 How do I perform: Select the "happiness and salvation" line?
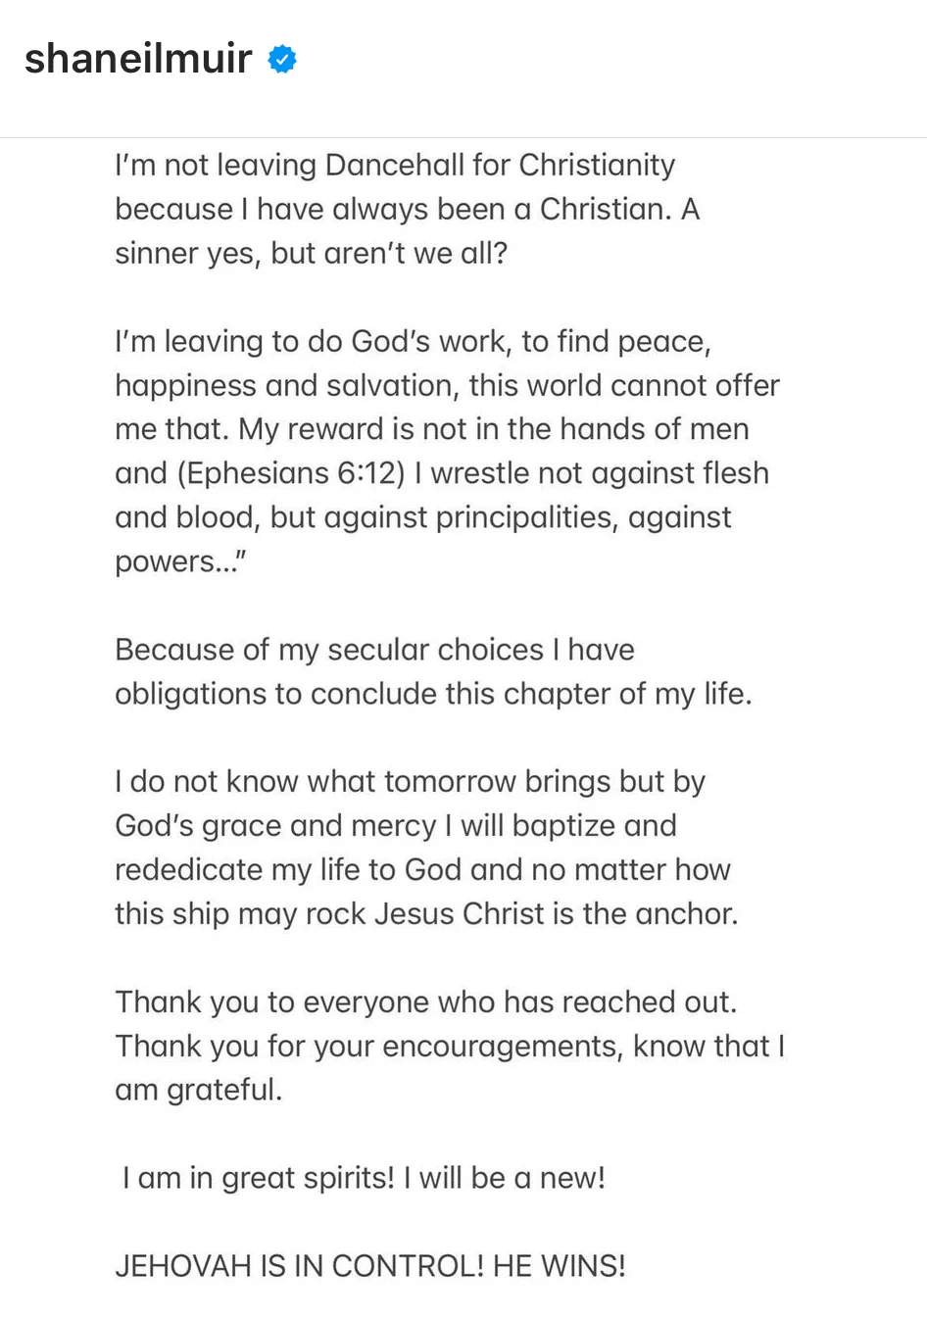tap(447, 386)
